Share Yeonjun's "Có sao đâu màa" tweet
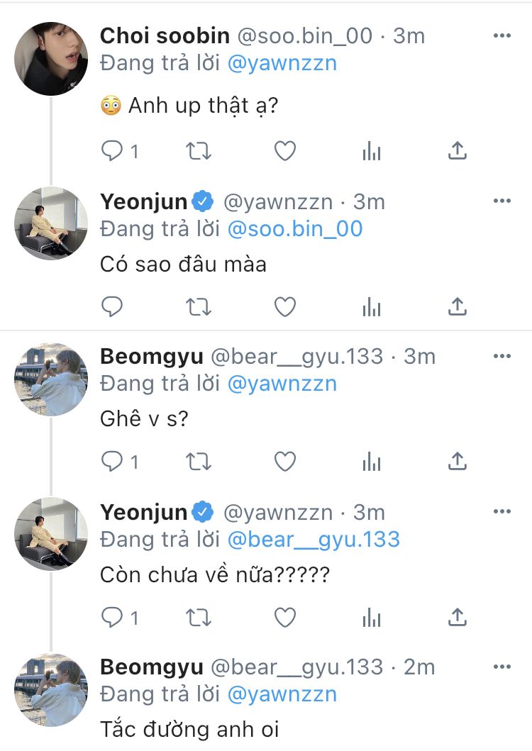 point(458,306)
